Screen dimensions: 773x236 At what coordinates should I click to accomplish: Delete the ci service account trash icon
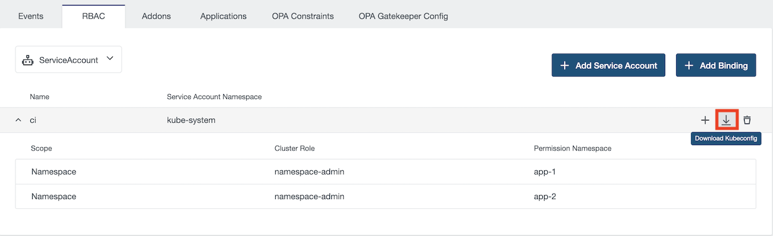747,120
